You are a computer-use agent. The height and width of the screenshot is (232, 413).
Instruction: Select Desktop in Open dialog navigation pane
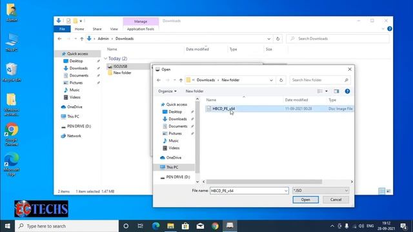[175, 111]
